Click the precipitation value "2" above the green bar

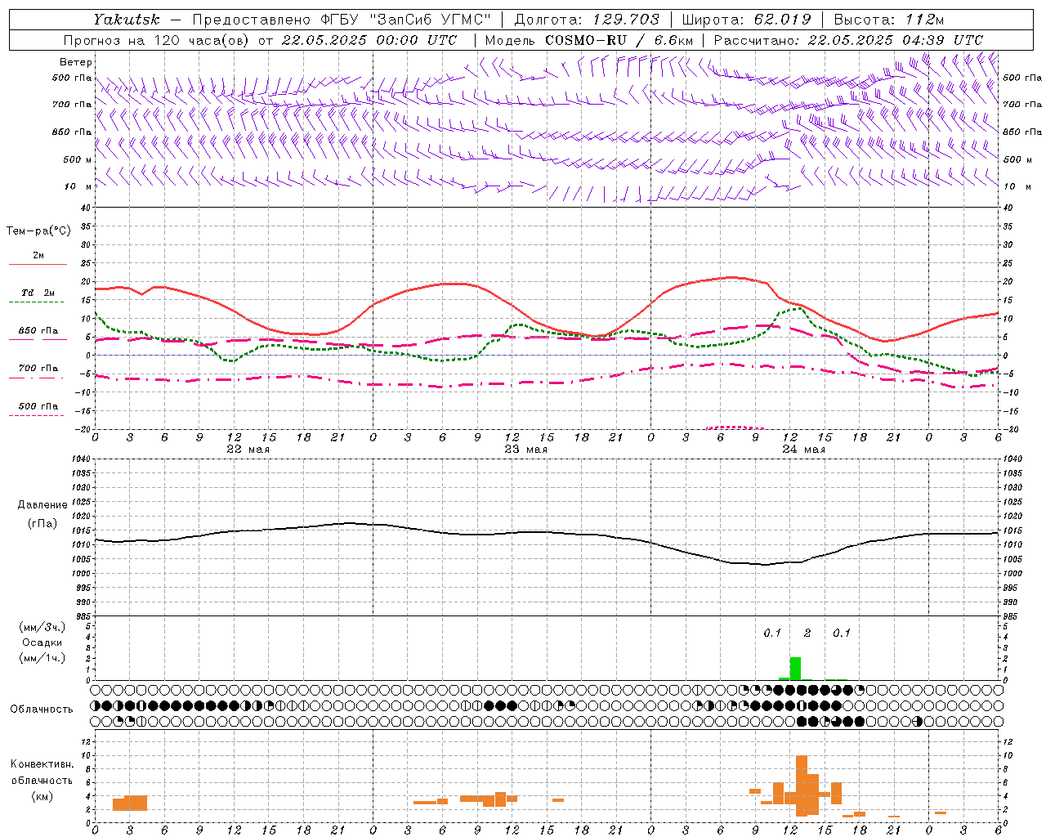point(807,633)
